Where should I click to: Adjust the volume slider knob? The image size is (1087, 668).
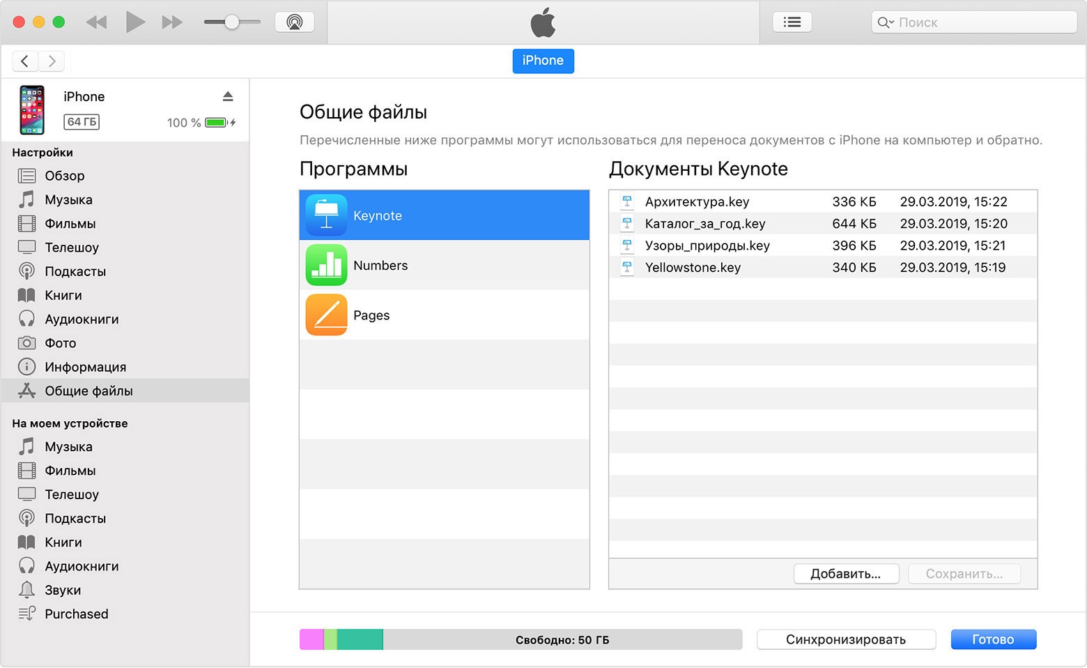pyautogui.click(x=232, y=22)
